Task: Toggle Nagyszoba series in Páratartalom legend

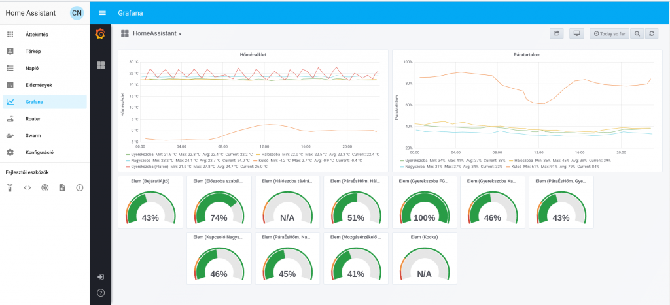Action: coord(413,167)
